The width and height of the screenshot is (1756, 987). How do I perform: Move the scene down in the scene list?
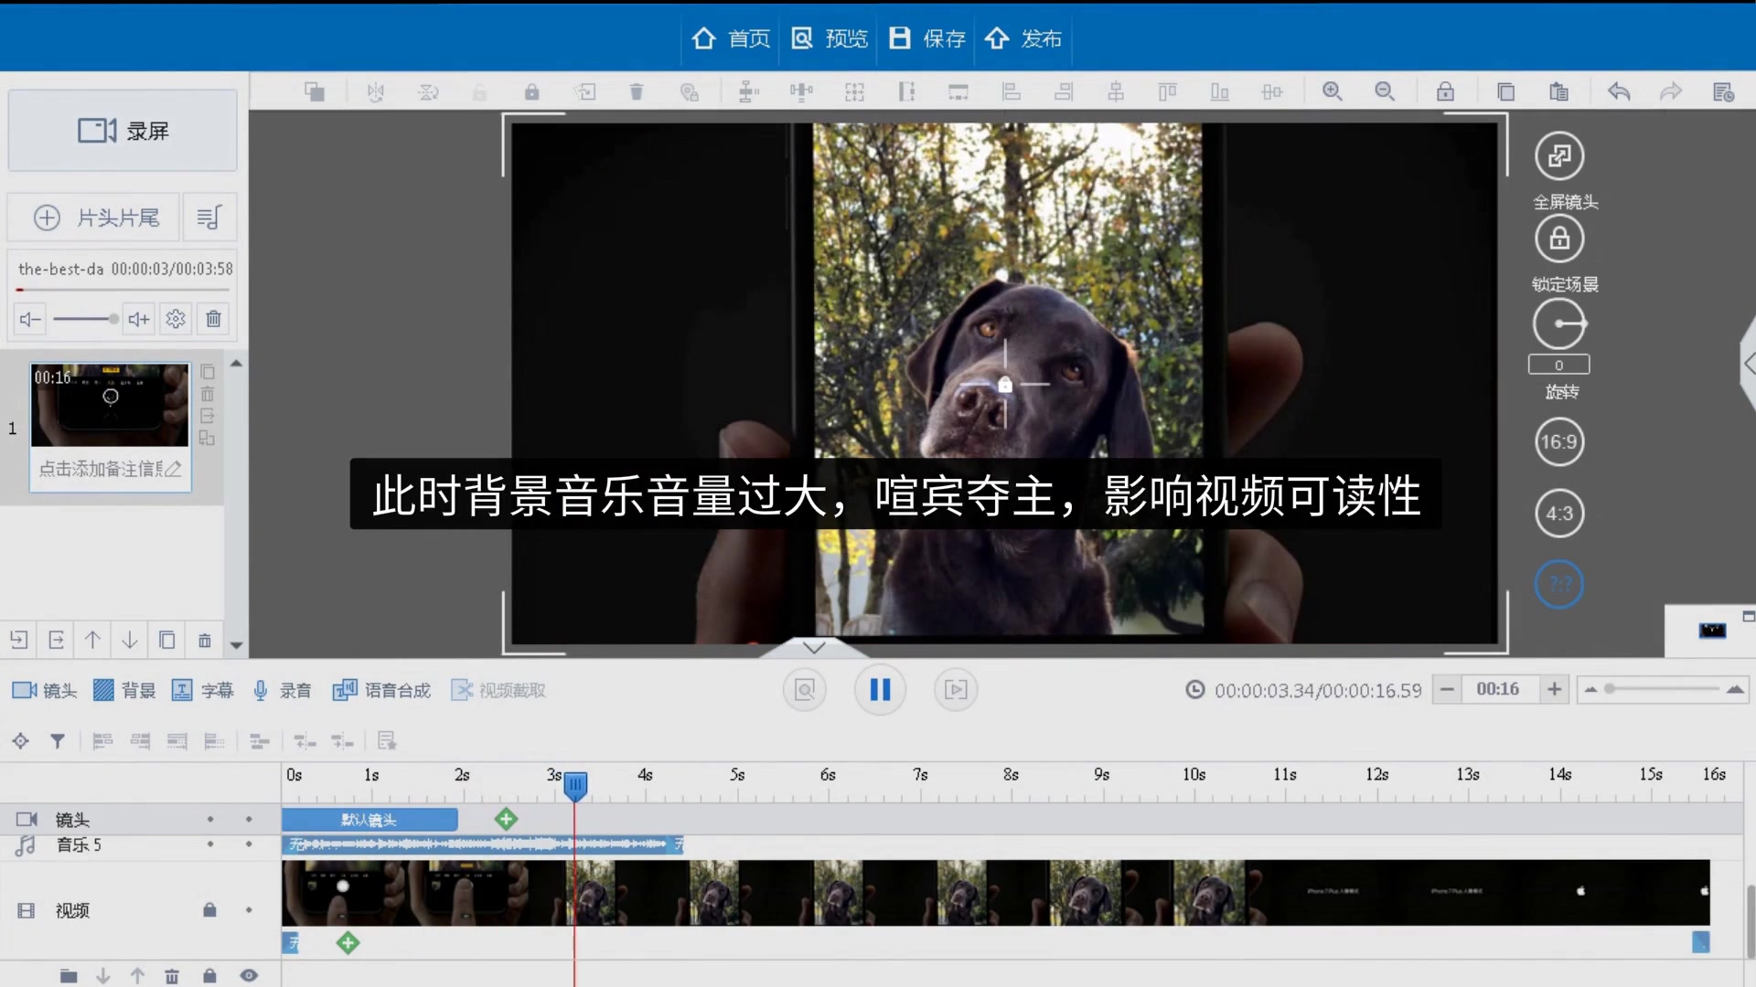pyautogui.click(x=130, y=640)
